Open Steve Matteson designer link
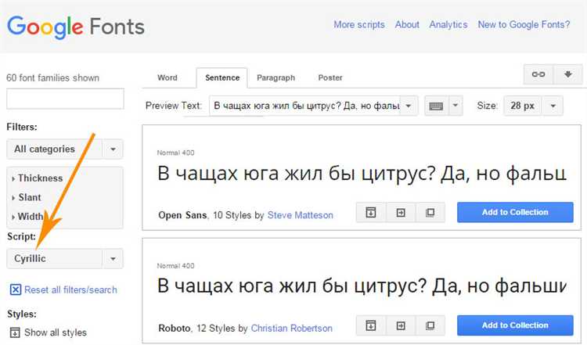The width and height of the screenshot is (587, 345). coord(301,216)
